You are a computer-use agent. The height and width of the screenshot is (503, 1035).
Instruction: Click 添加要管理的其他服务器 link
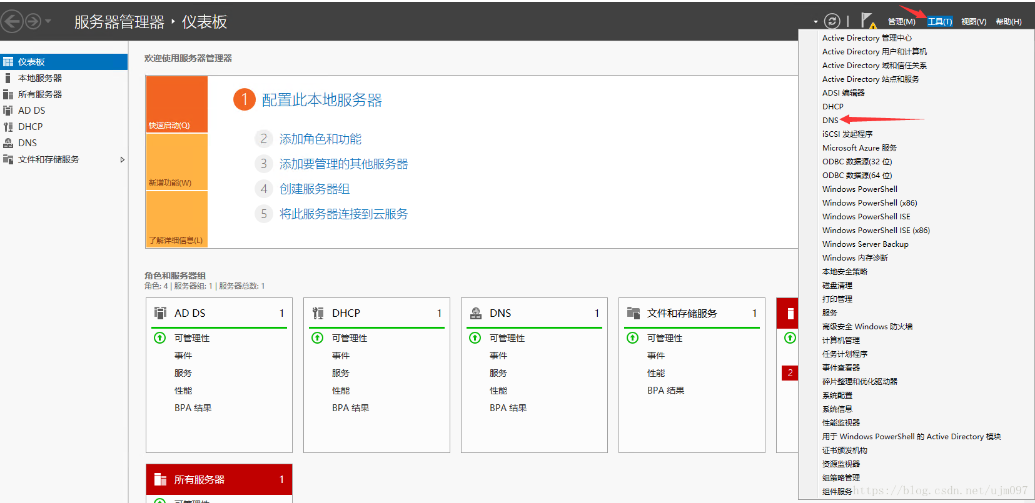(x=343, y=164)
